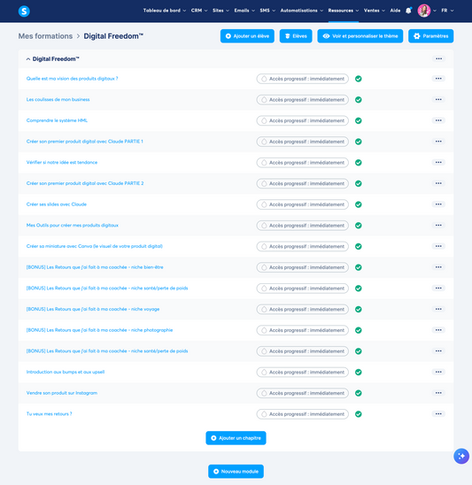The height and width of the screenshot is (485, 472).
Task: Click Accès progressif pill for Quelle est ma vision
Action: point(302,79)
